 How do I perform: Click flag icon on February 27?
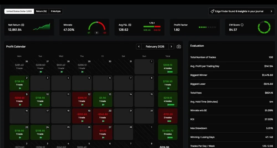pos(103,138)
